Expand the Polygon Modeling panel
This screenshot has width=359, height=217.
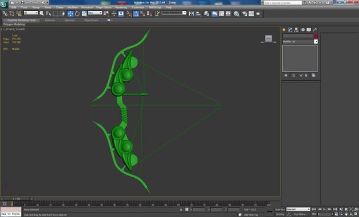[x=14, y=24]
